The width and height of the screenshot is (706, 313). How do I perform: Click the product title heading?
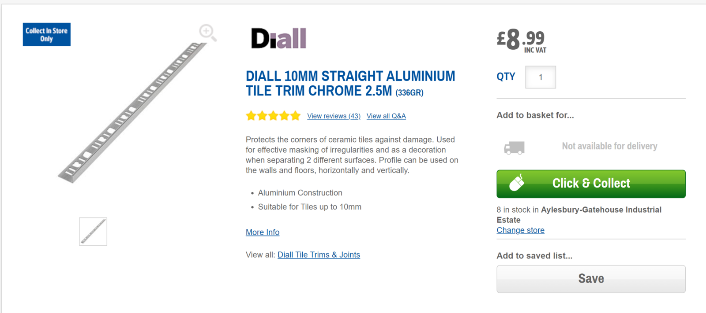coord(350,83)
